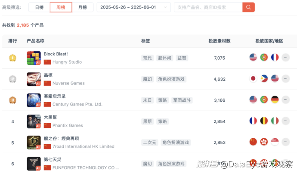Open the 晶核 product name

pyautogui.click(x=48, y=75)
